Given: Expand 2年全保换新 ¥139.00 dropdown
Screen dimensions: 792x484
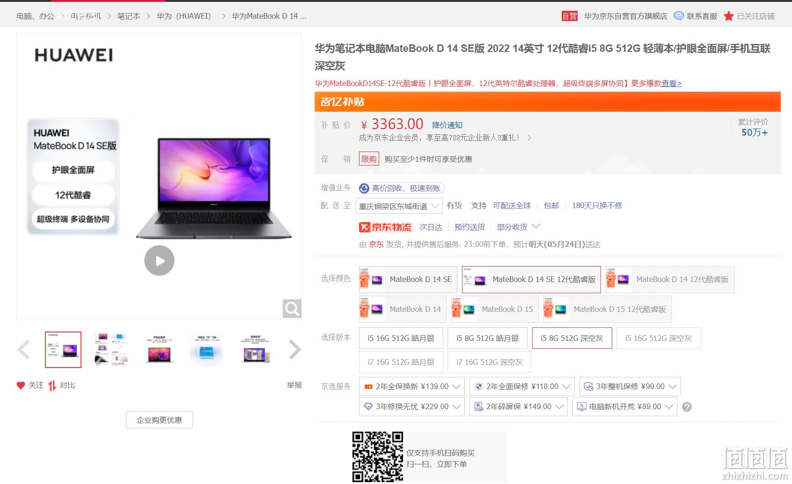Looking at the screenshot, I should [x=456, y=387].
